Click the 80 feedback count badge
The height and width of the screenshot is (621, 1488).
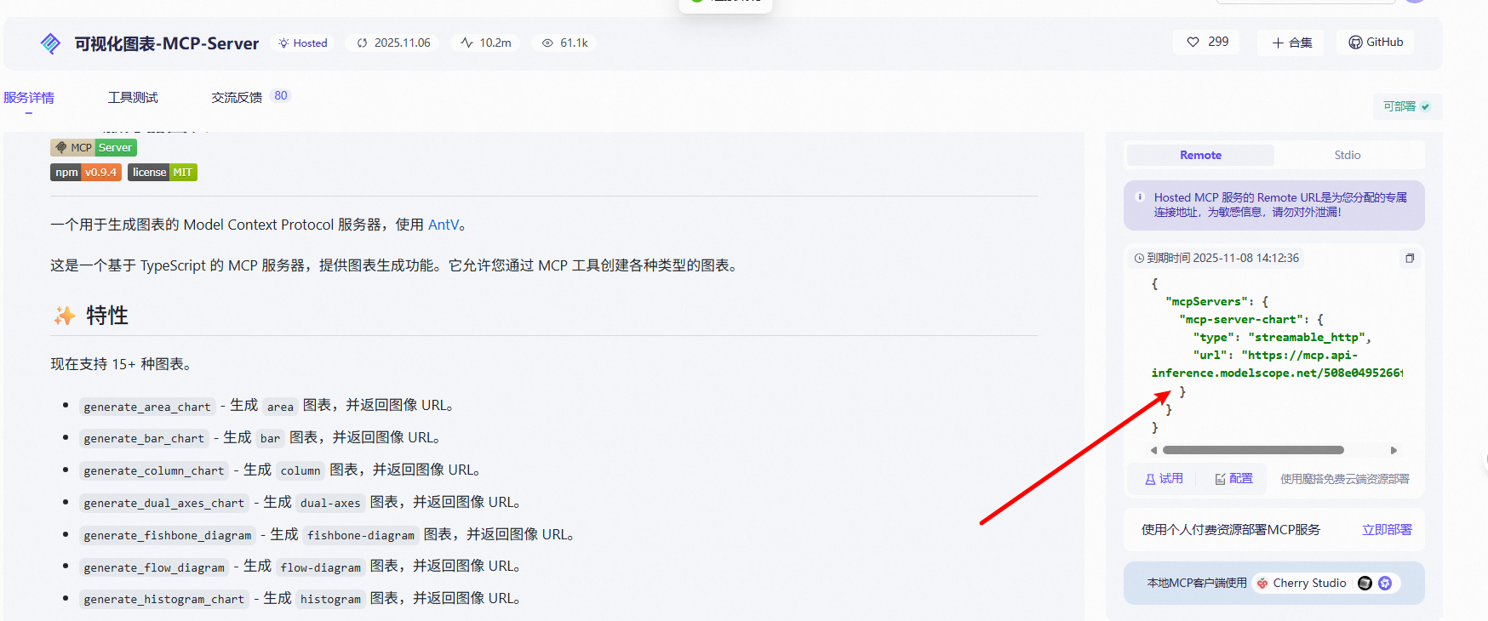(281, 96)
